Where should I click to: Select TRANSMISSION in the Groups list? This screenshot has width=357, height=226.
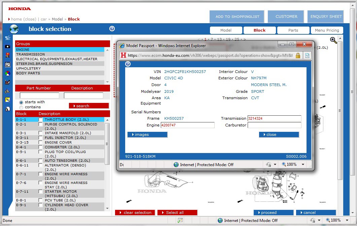31,54
